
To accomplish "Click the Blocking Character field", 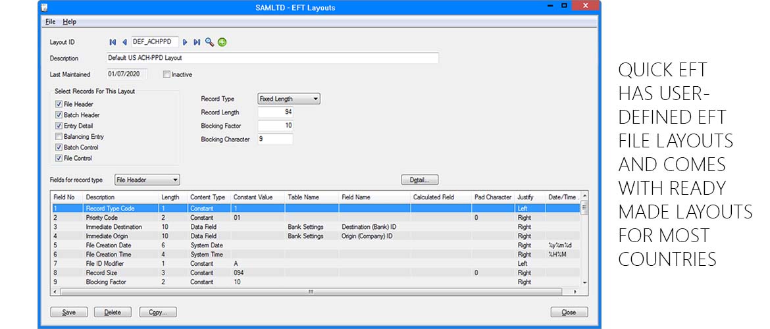I will [x=275, y=139].
